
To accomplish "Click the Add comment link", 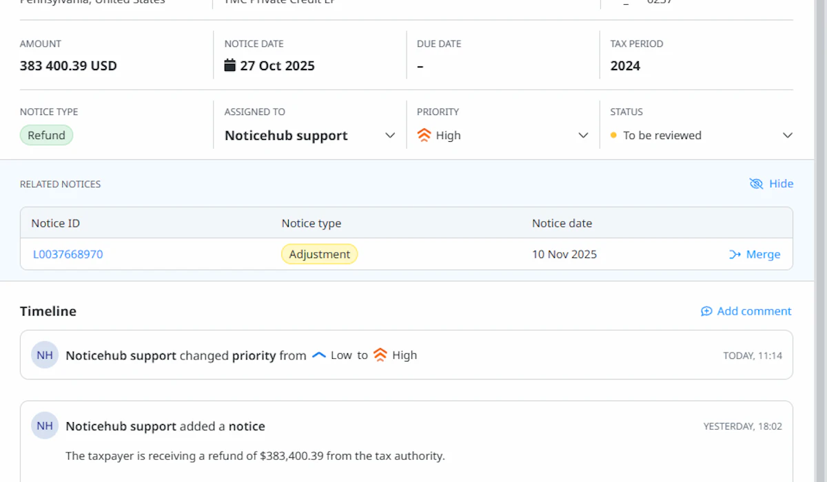I will (754, 311).
